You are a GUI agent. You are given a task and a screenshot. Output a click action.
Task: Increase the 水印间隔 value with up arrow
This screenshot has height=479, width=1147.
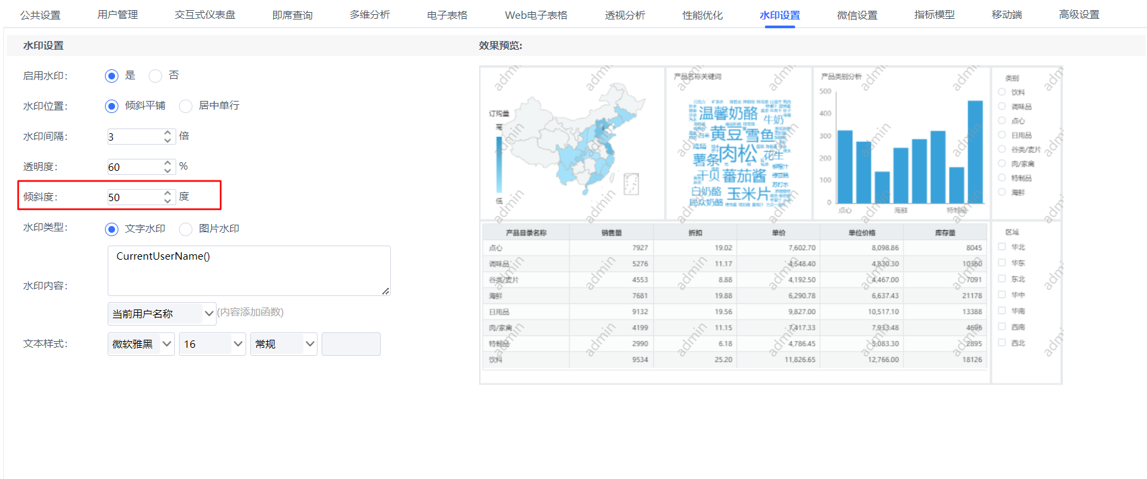coord(168,133)
